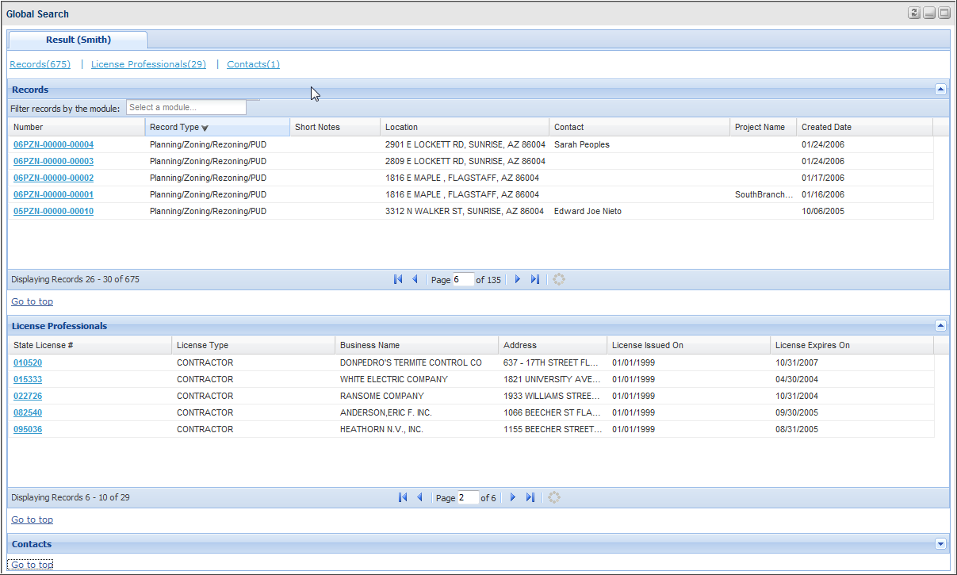957x575 pixels.
Task: Go to previous page of Records
Action: tap(415, 279)
